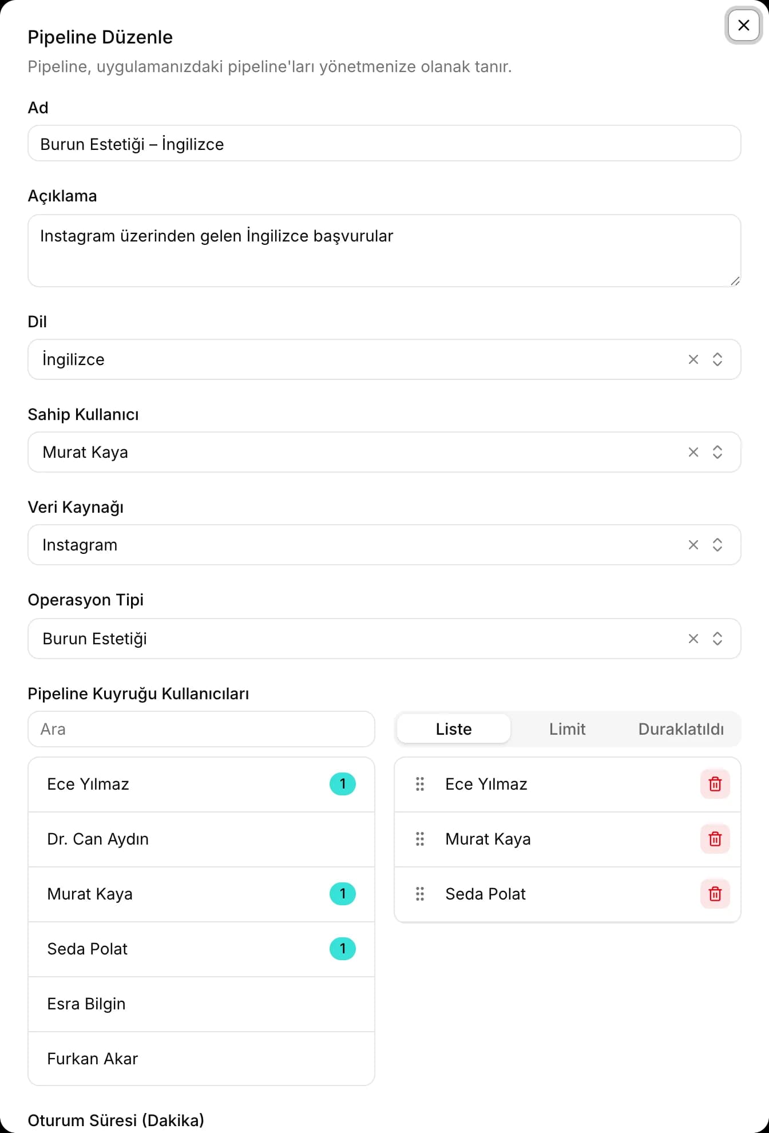The image size is (769, 1133).
Task: Clear the Sahip Kullanıcı selection
Action: click(693, 452)
